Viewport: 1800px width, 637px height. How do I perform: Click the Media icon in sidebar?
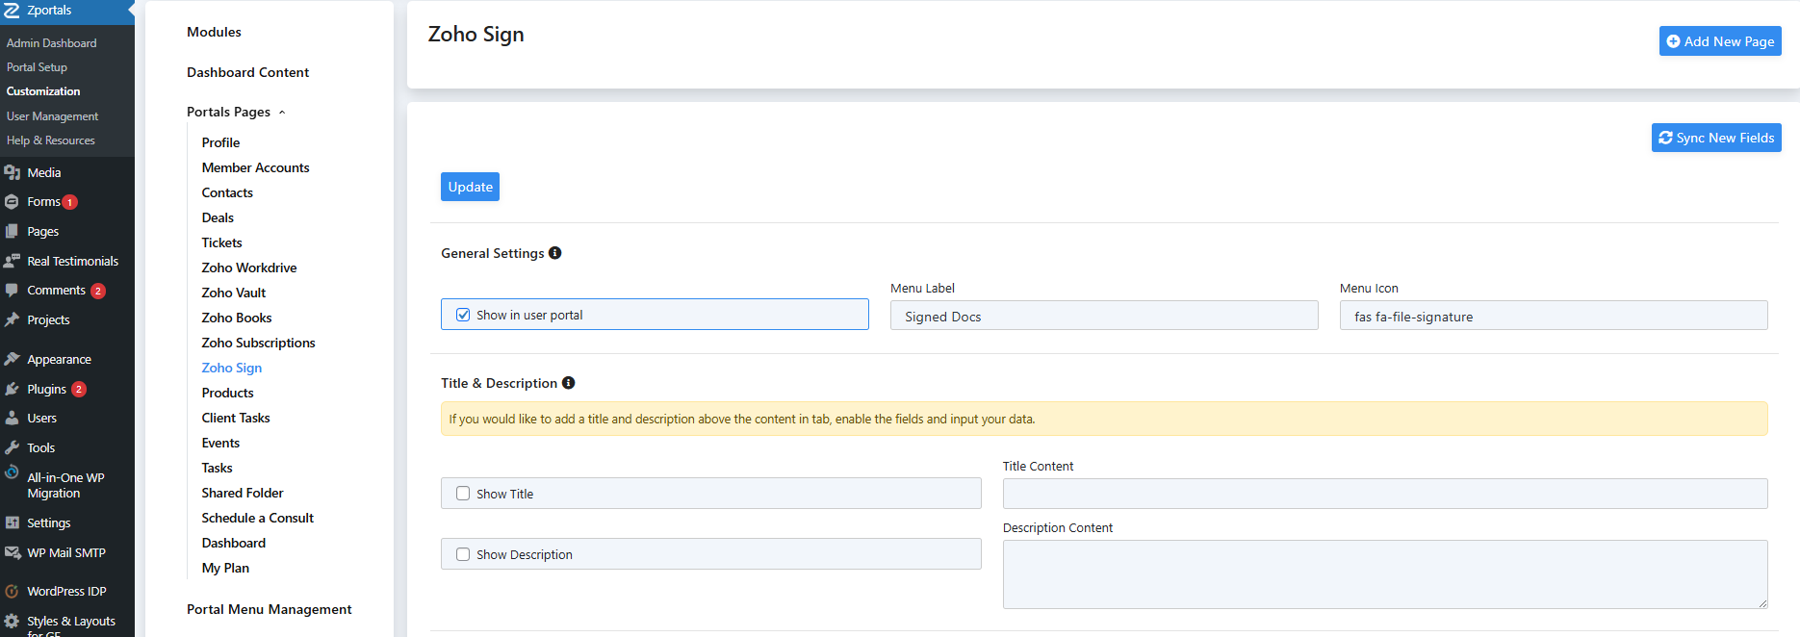click(x=12, y=172)
